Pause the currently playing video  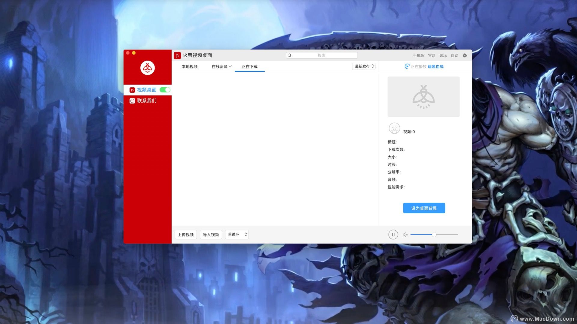pos(393,234)
